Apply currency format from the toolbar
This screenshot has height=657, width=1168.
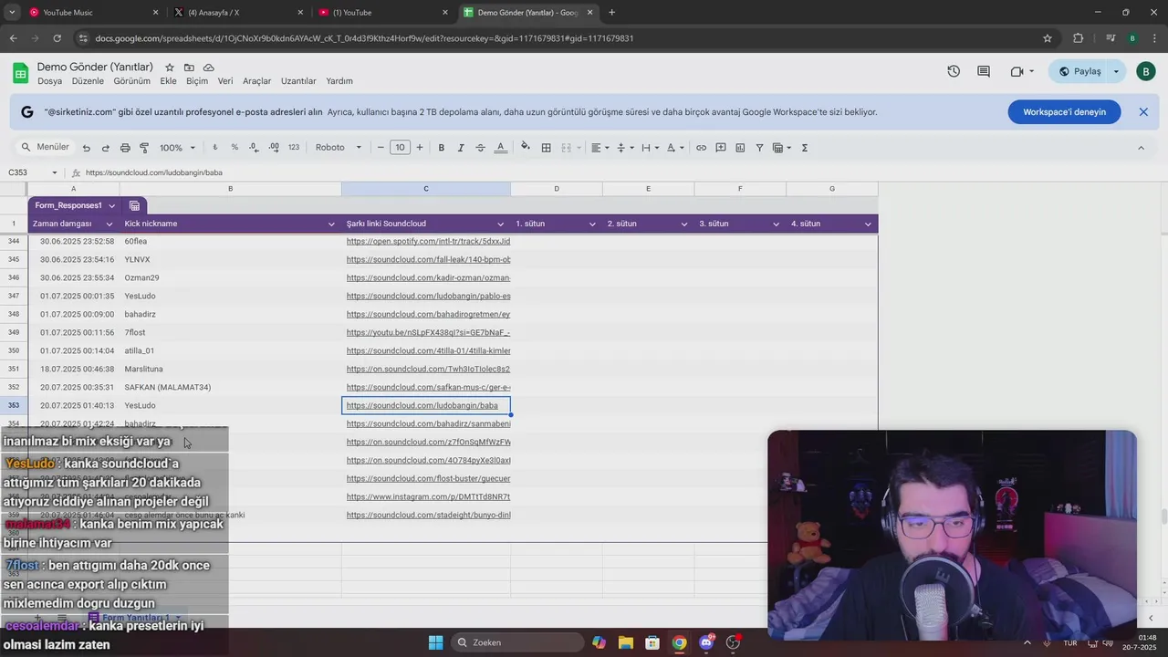pos(215,148)
